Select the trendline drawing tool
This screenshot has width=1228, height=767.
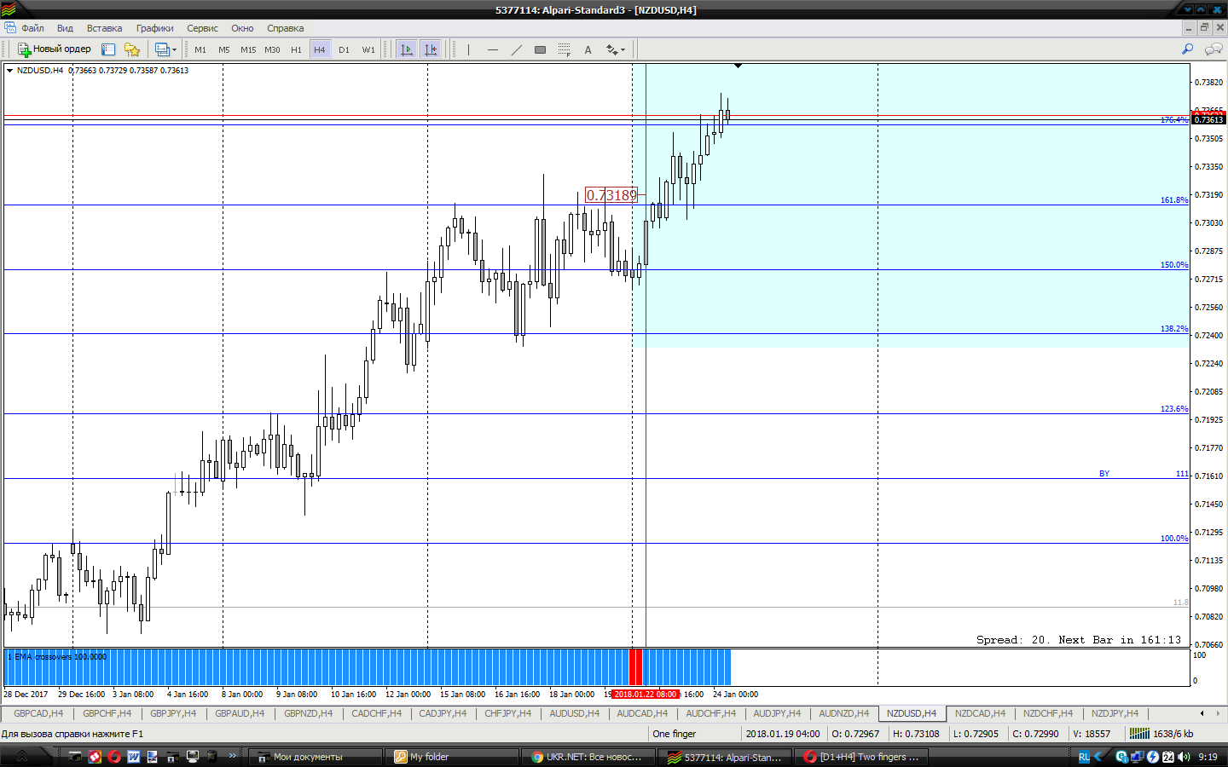pyautogui.click(x=516, y=49)
